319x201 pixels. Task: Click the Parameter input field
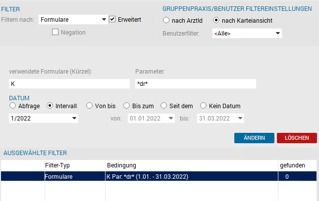tap(196, 84)
